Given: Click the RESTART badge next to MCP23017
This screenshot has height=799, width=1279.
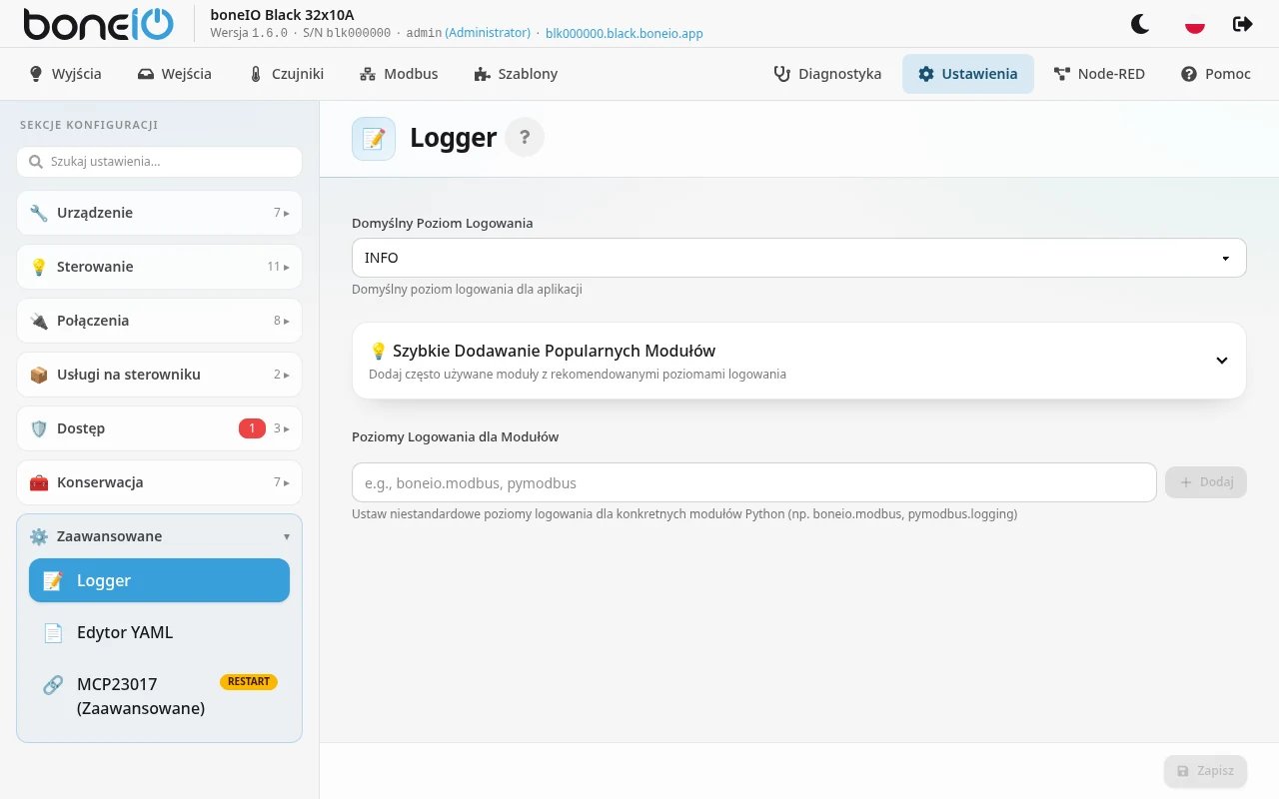Looking at the screenshot, I should point(249,682).
